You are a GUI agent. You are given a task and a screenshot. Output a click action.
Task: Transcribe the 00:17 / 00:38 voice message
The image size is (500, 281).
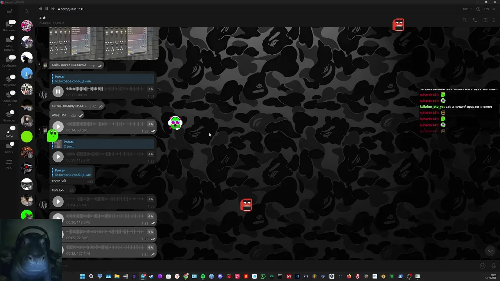pyautogui.click(x=150, y=89)
